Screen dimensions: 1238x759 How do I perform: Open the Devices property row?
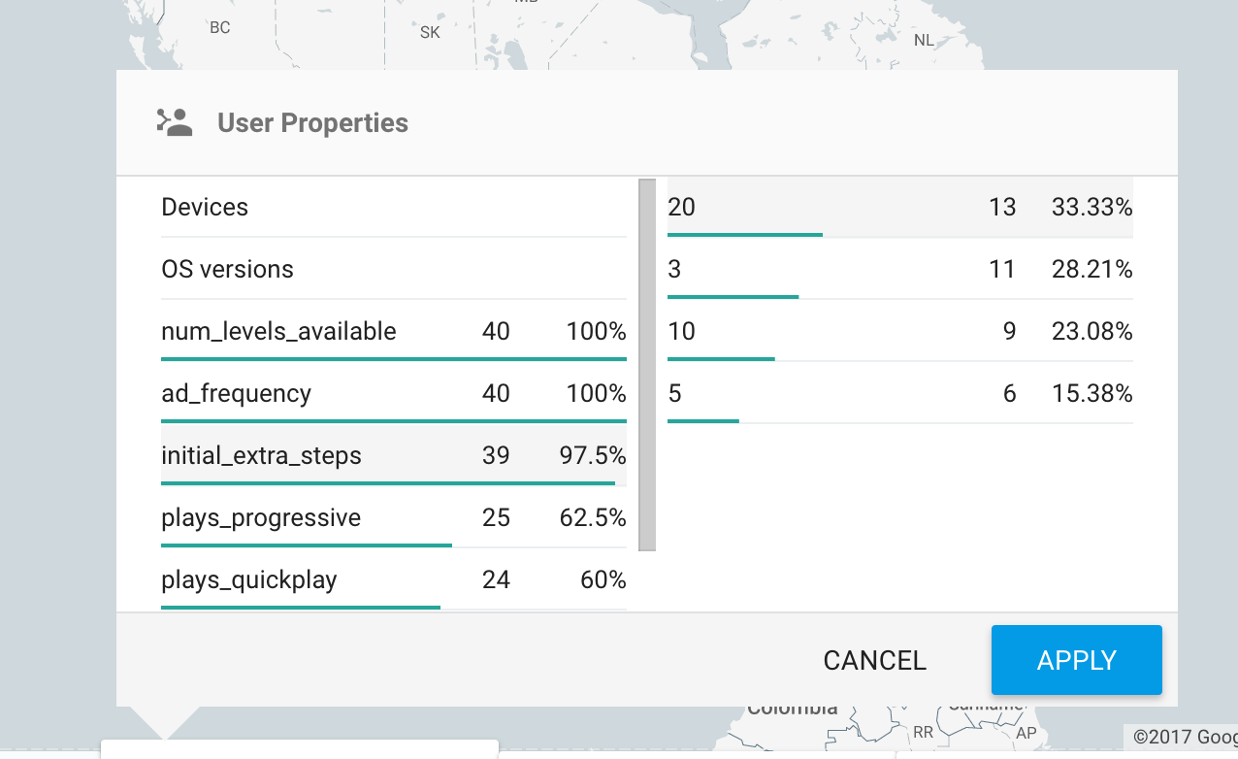tap(205, 207)
